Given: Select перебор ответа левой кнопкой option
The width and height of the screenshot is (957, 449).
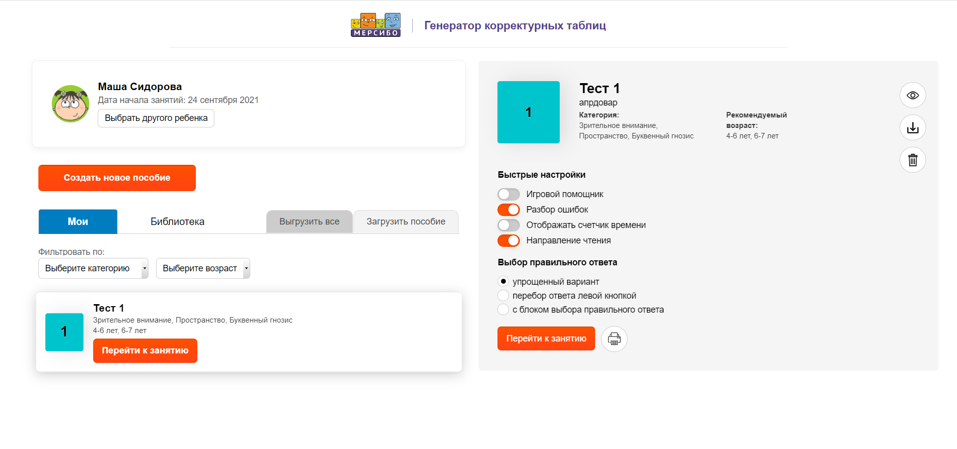Looking at the screenshot, I should 503,296.
